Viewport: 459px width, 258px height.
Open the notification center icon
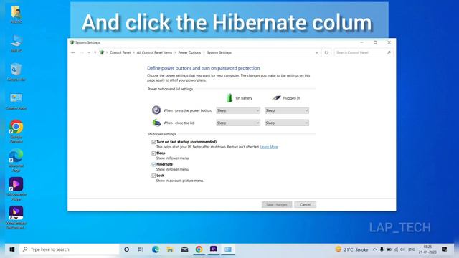445,249
